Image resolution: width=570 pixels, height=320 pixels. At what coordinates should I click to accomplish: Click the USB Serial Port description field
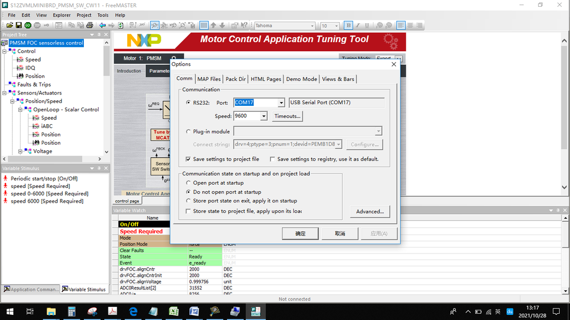click(x=336, y=102)
